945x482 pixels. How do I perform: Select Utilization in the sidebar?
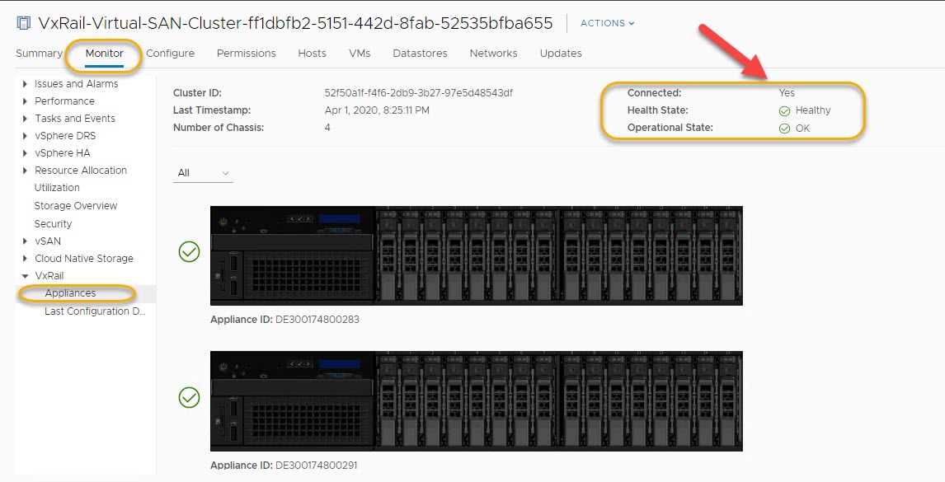(57, 188)
